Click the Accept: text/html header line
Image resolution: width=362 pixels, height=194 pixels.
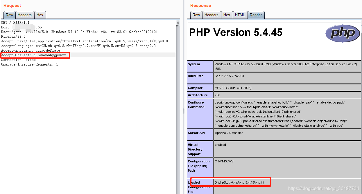point(85,41)
